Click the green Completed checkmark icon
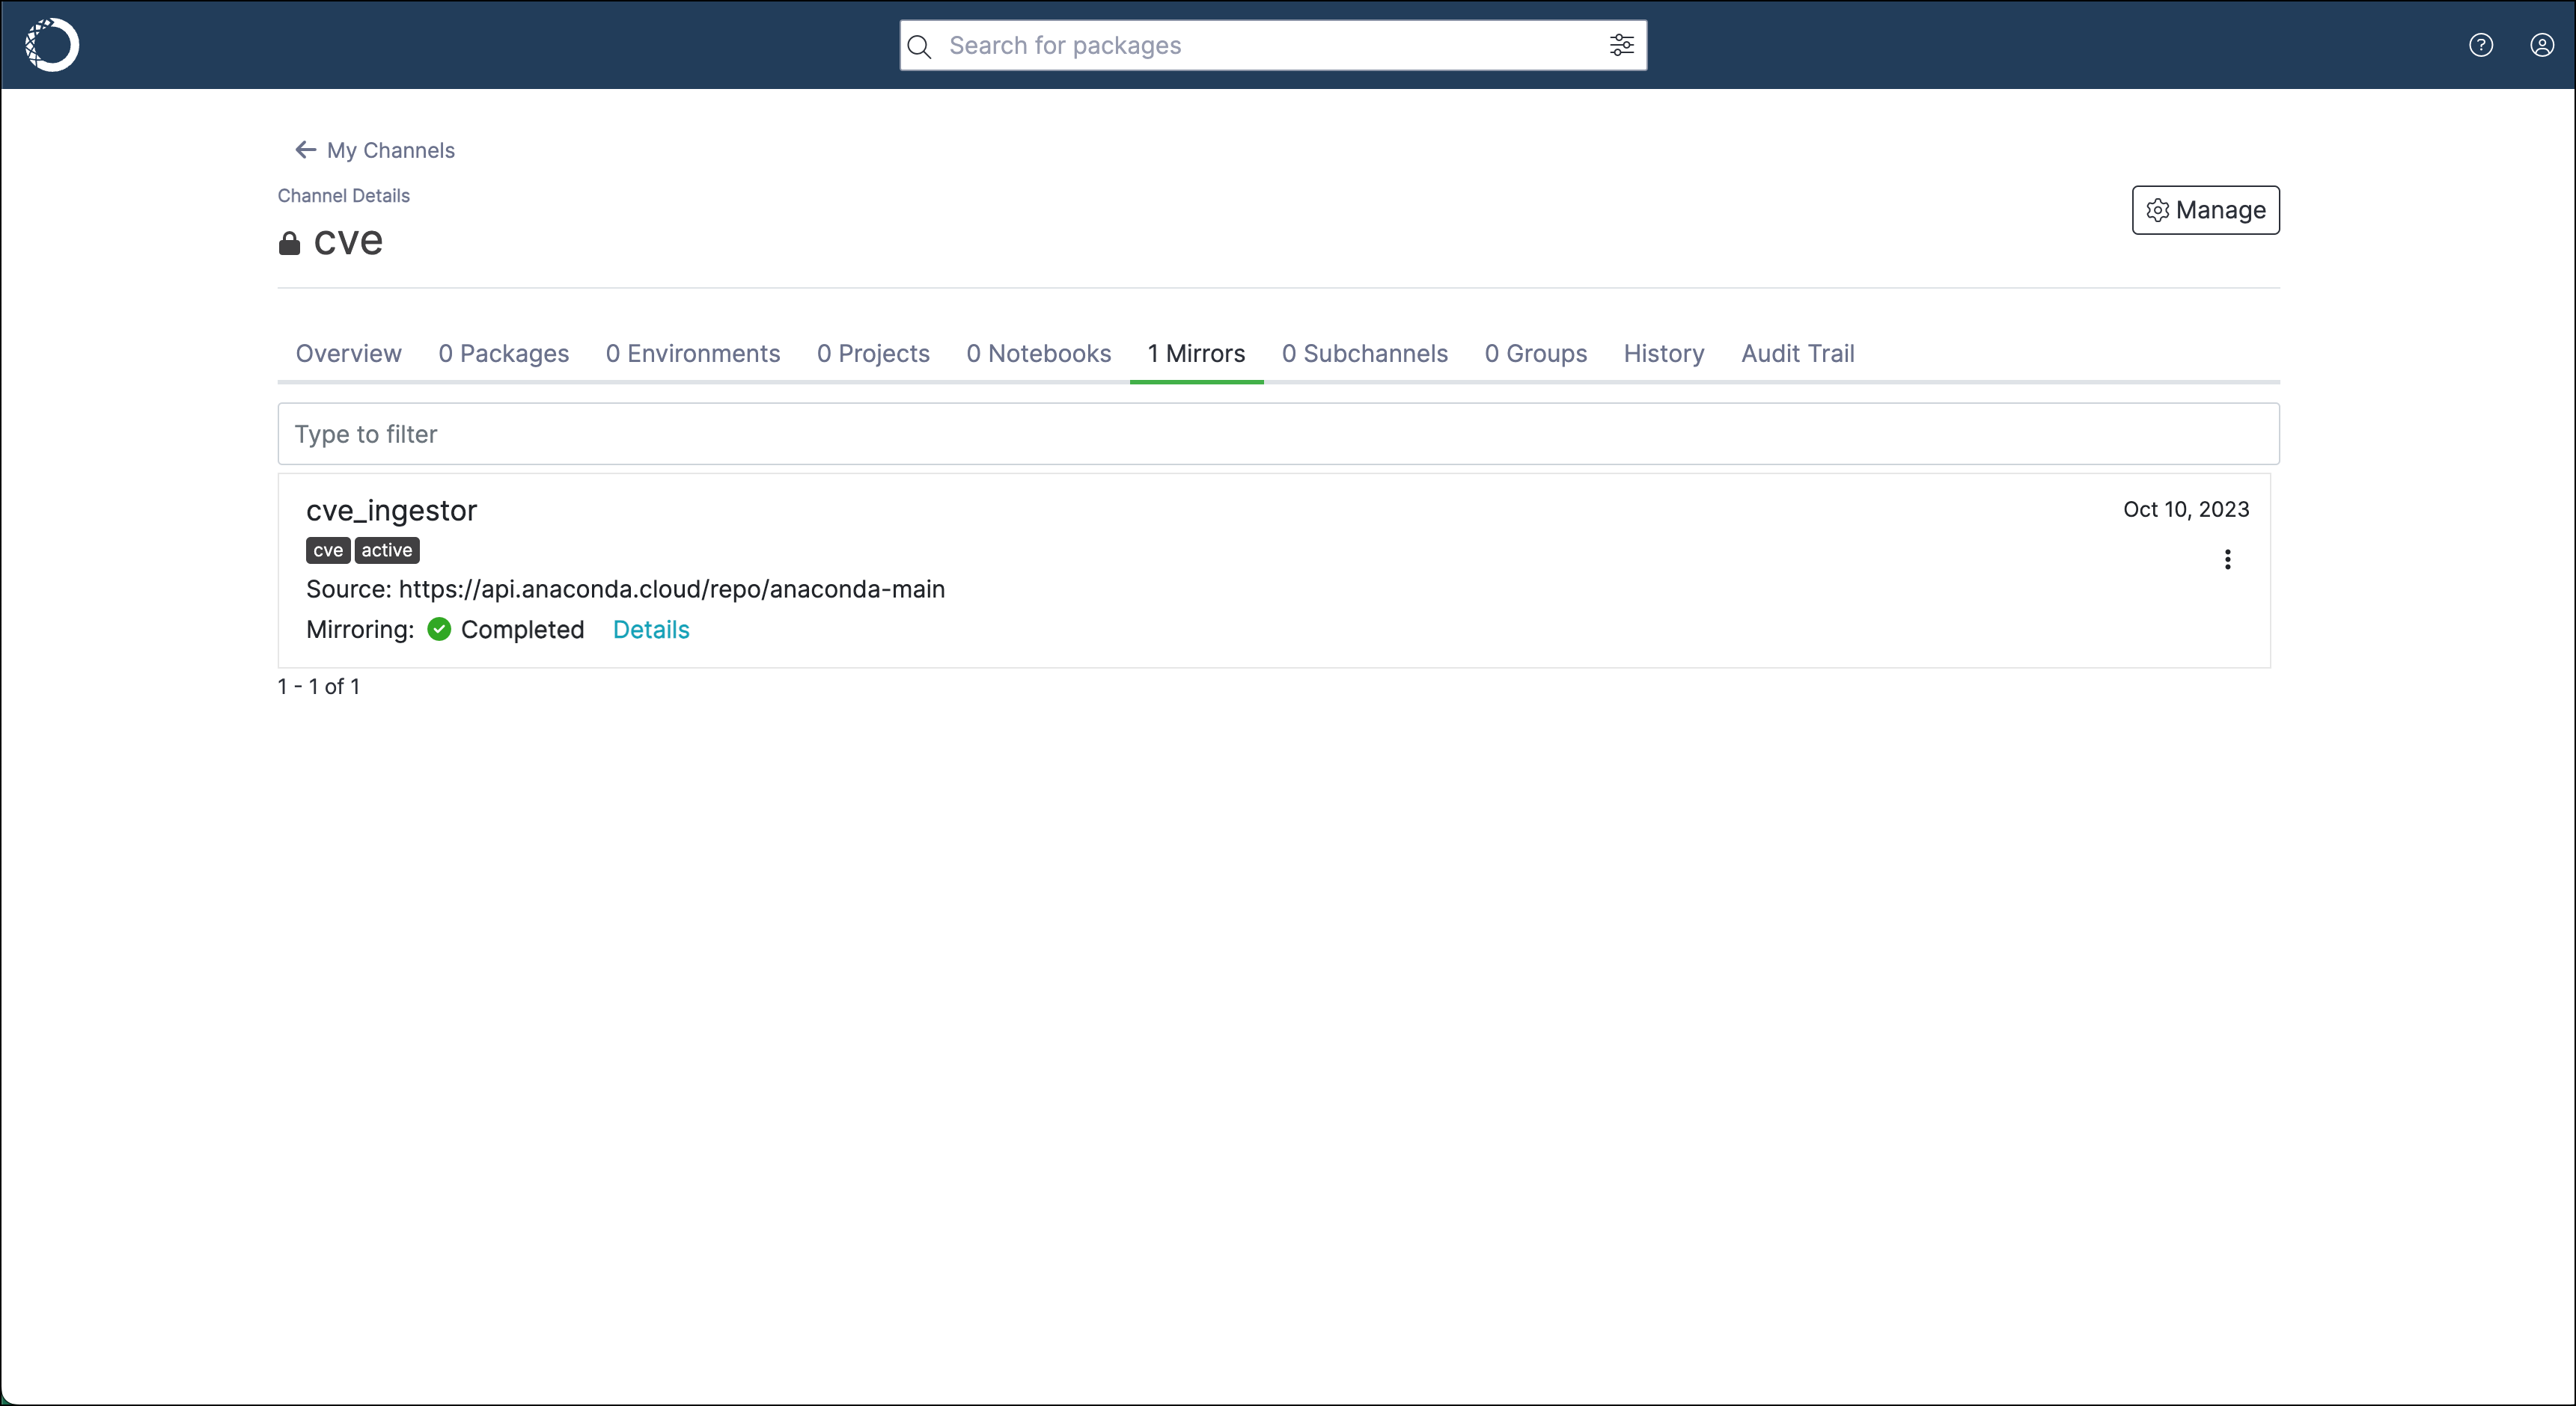The height and width of the screenshot is (1406, 2576). [x=439, y=628]
